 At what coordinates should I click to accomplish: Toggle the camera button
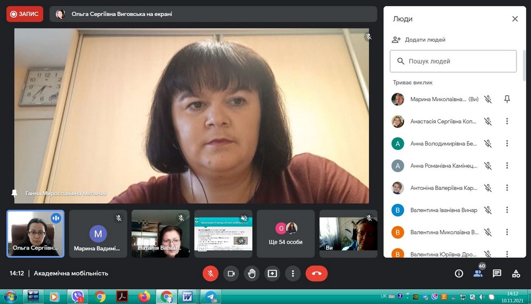(231, 273)
